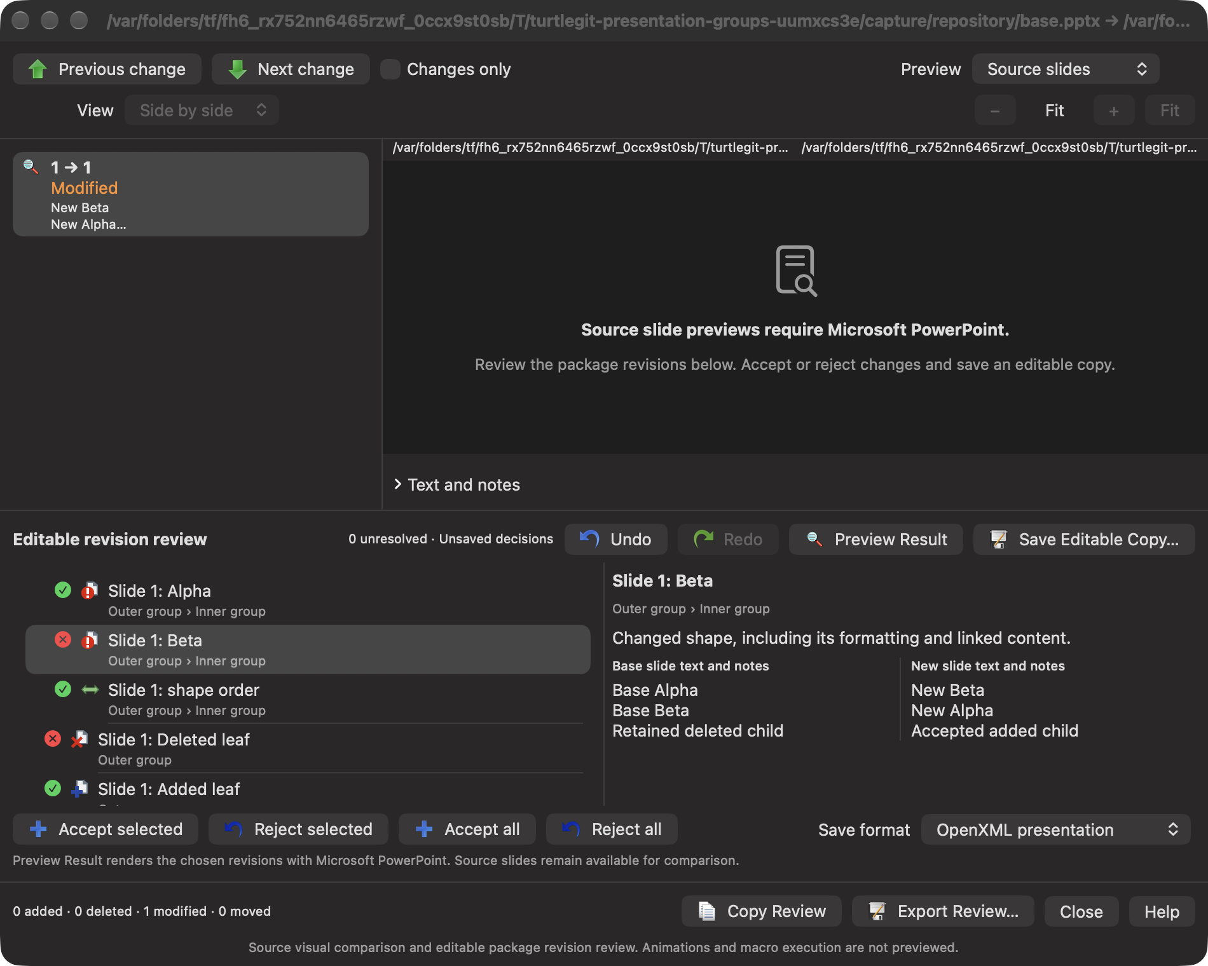Click the Copy Review document icon

pos(707,911)
